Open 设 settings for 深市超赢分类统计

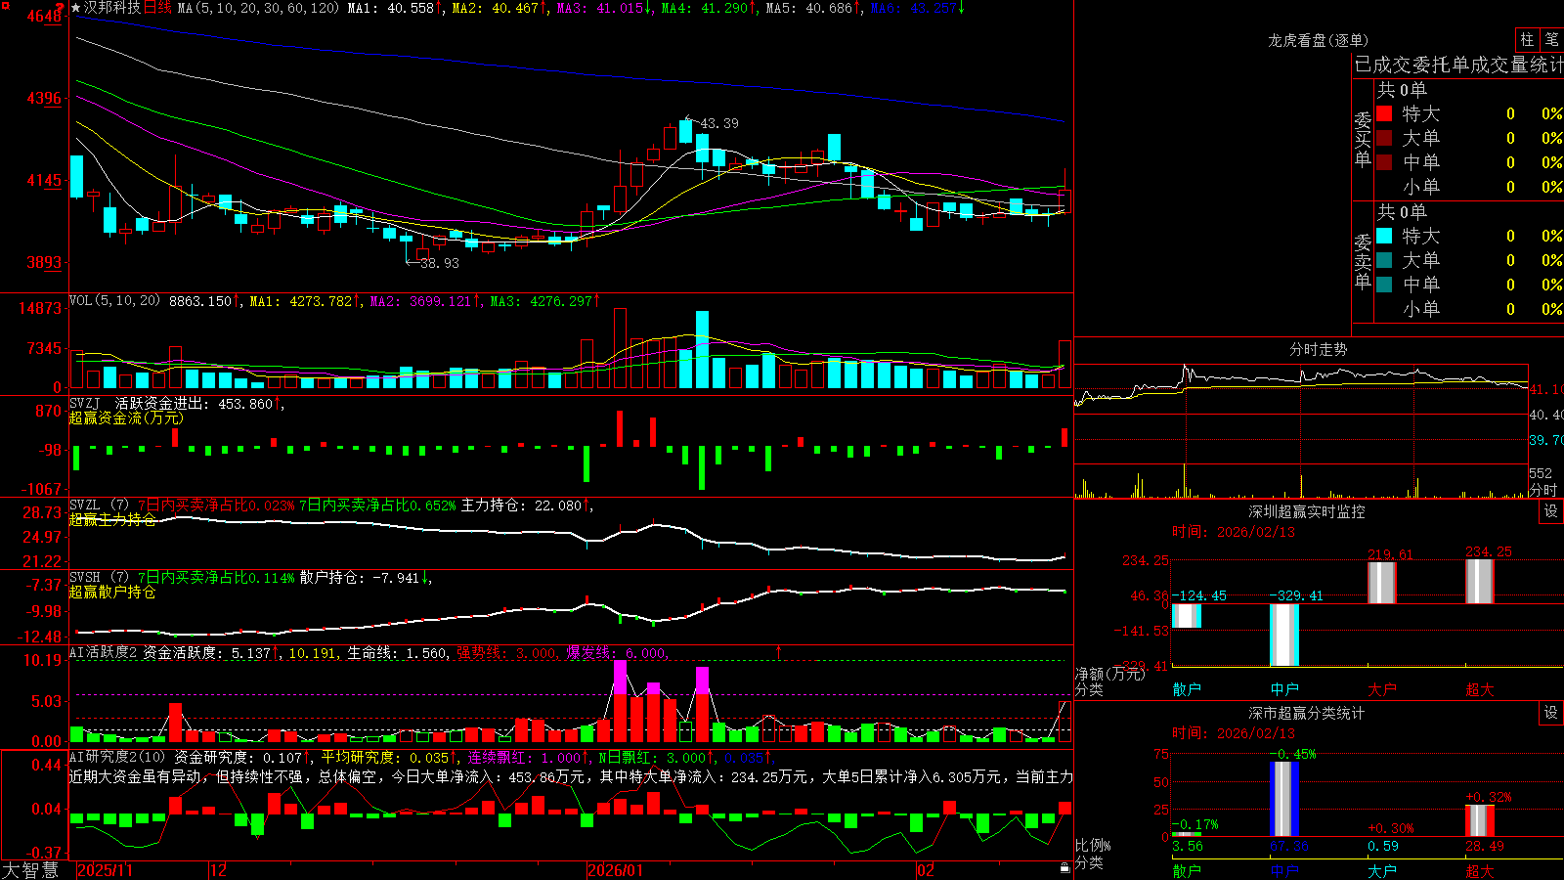coord(1551,713)
